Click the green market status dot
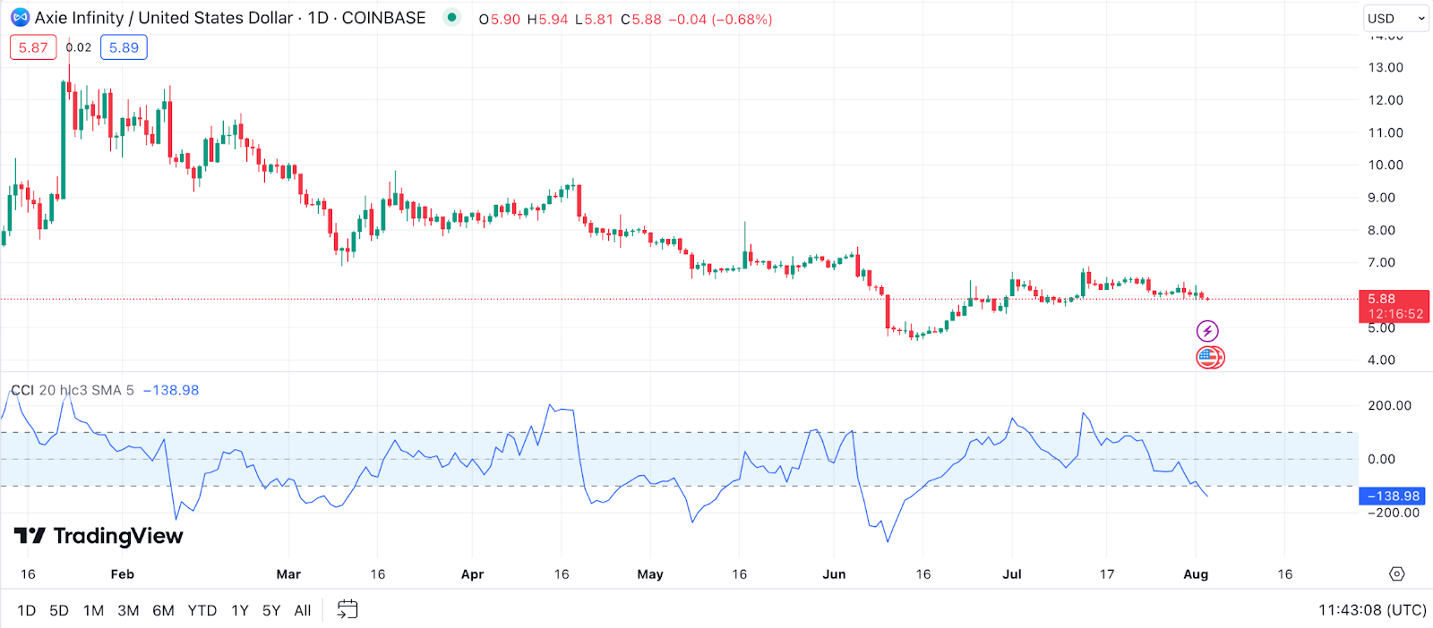The width and height of the screenshot is (1433, 628). click(x=452, y=17)
